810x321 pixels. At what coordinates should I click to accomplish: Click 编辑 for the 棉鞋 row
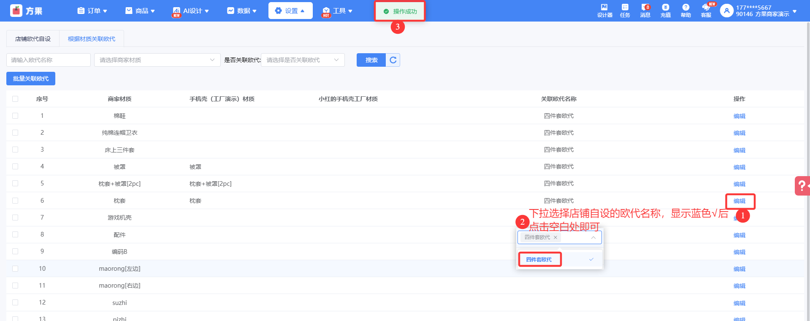740,116
